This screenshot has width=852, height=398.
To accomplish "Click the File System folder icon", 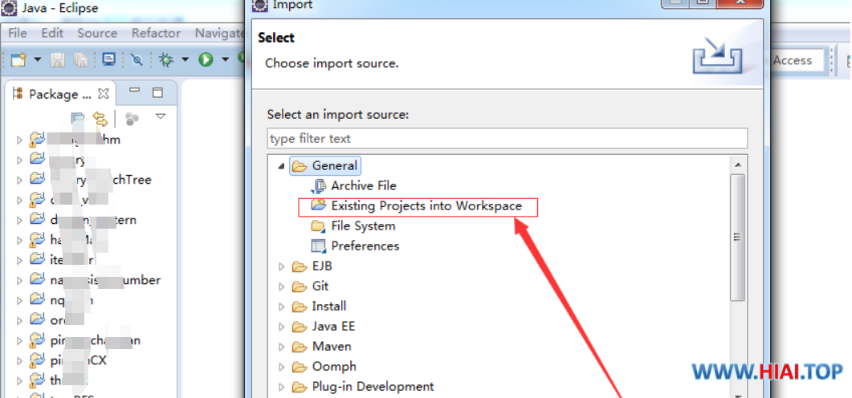I will [318, 225].
